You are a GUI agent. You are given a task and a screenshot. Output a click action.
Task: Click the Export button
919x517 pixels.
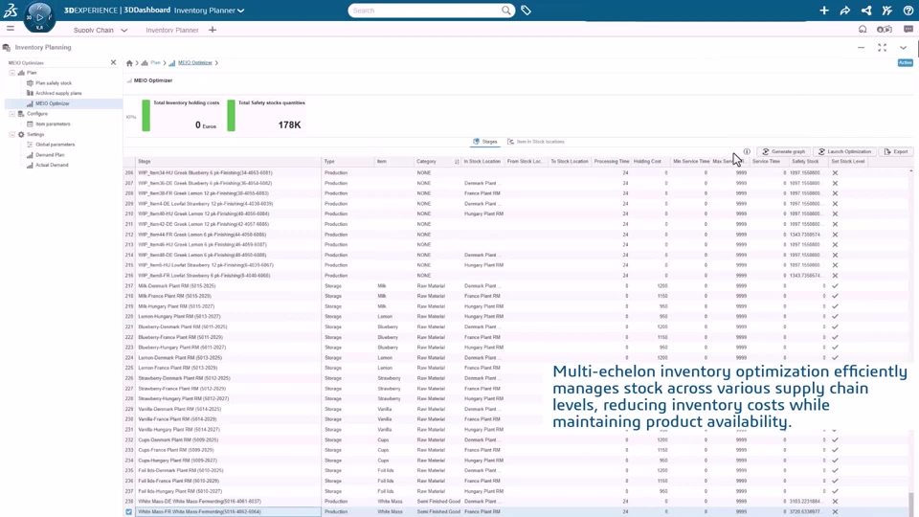pos(896,151)
